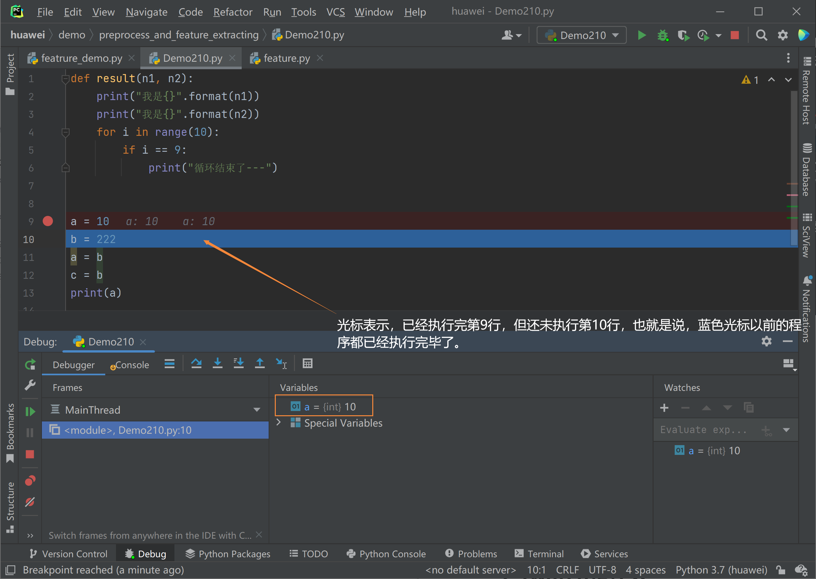Screen dimensions: 816x579
Task: Stop debugging with the red square in the sidebar
Action: click(x=30, y=454)
